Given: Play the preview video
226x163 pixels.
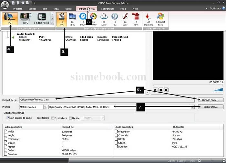Looking at the screenshot, I should pos(155,90).
